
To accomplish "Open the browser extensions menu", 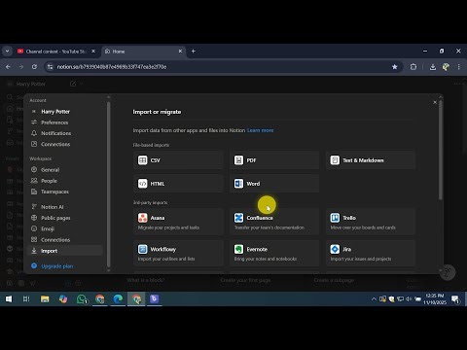I will tap(413, 67).
